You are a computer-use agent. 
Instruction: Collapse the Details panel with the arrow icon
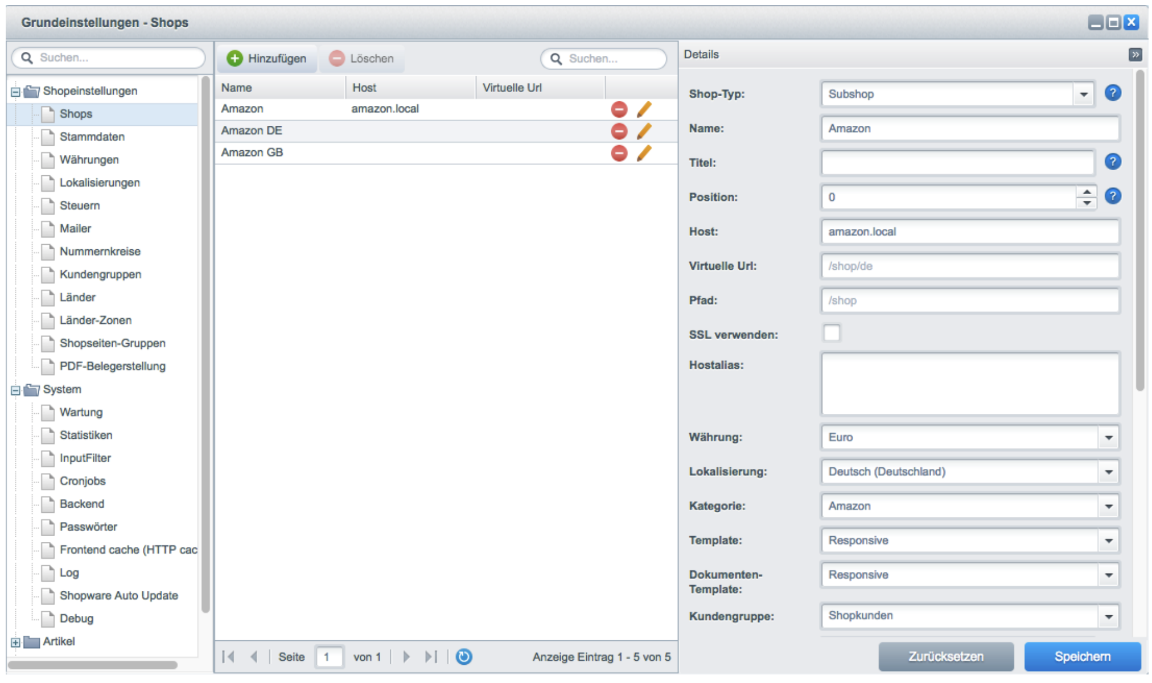point(1135,55)
